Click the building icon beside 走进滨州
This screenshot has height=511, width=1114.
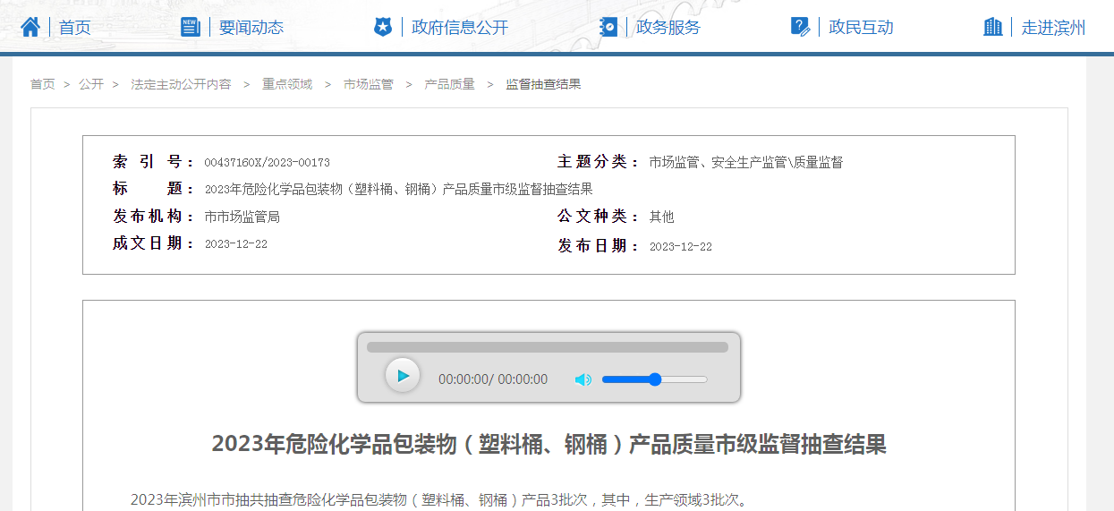[992, 27]
